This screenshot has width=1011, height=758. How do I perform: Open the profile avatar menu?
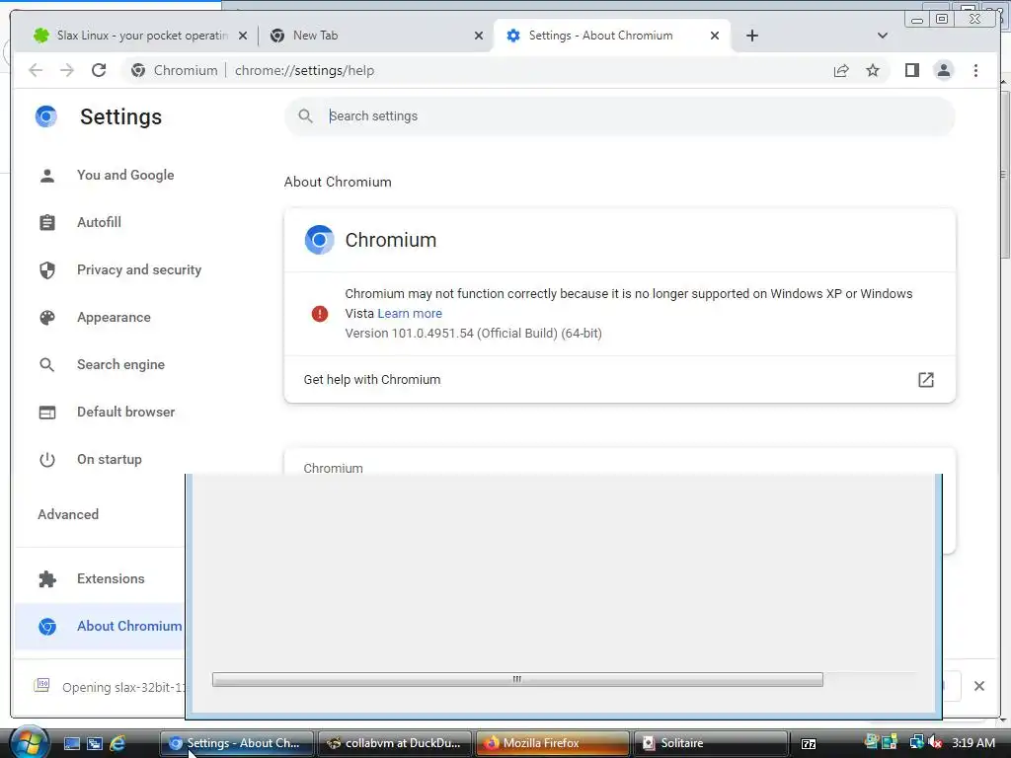tap(943, 70)
